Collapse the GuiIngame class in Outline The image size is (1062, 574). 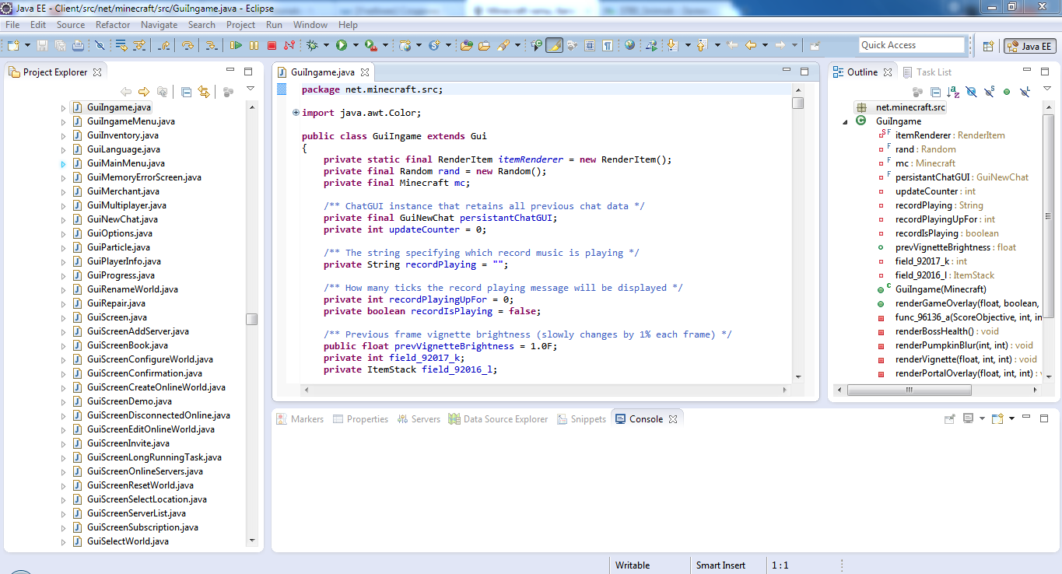point(846,122)
